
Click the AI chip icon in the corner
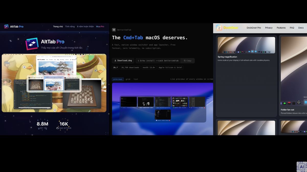[x=302, y=167]
